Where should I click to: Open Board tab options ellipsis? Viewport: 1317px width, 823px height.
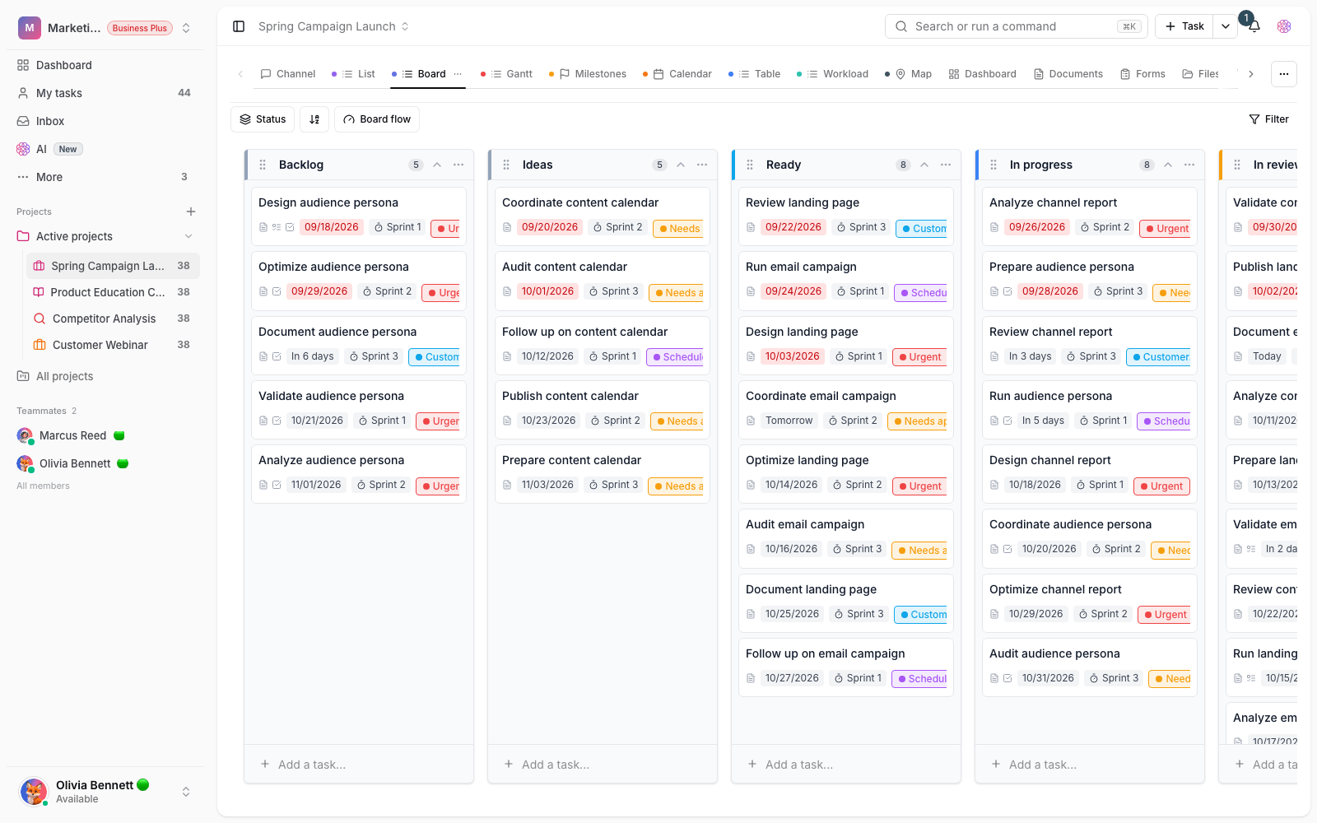(x=458, y=74)
